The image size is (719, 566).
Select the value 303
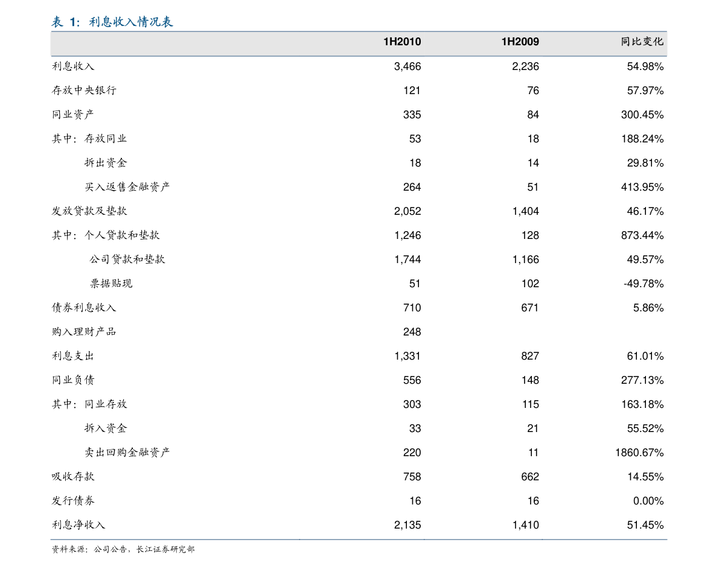point(412,404)
